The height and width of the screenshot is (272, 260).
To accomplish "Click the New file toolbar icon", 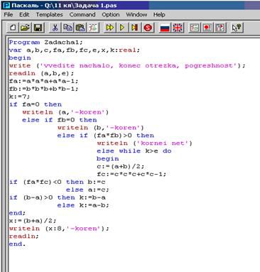I will tap(13, 28).
